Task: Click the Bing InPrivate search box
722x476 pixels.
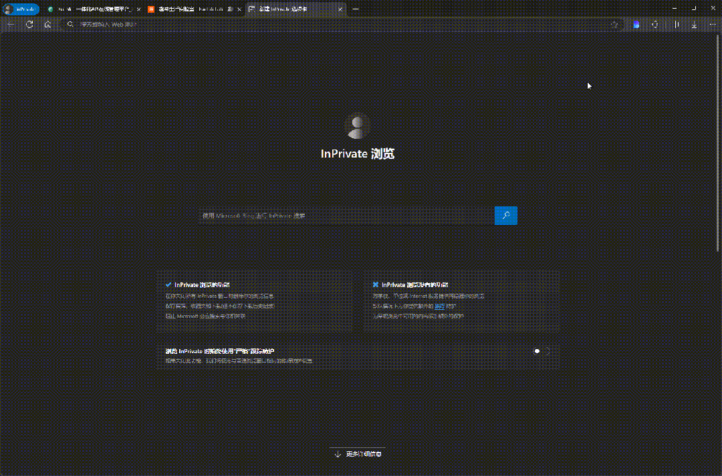Action: click(347, 216)
